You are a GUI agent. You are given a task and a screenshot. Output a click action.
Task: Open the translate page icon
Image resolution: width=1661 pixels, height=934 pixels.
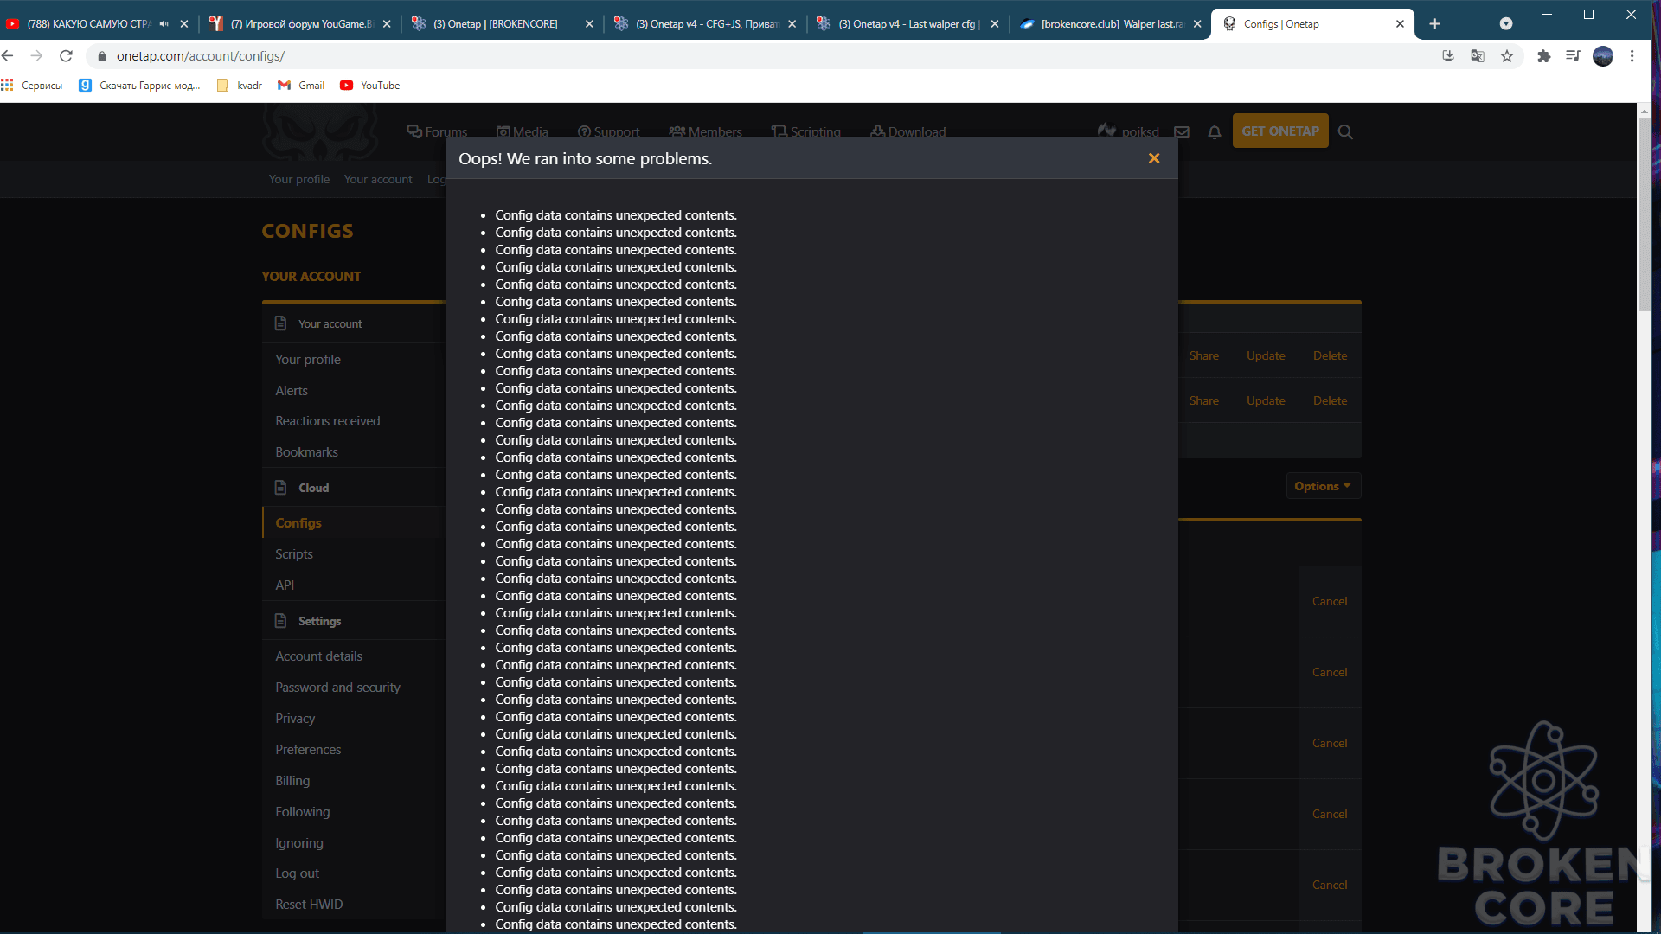click(x=1478, y=56)
